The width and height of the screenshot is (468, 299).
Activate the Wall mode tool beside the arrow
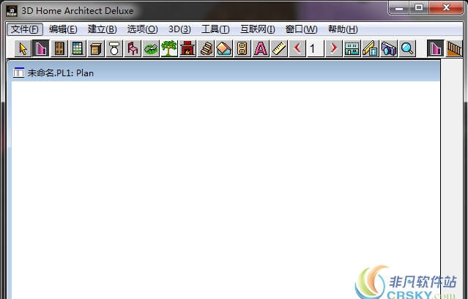(41, 48)
